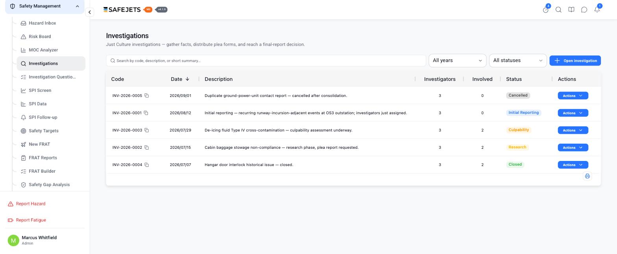Expand Actions for INV-2026-0005

573,96
